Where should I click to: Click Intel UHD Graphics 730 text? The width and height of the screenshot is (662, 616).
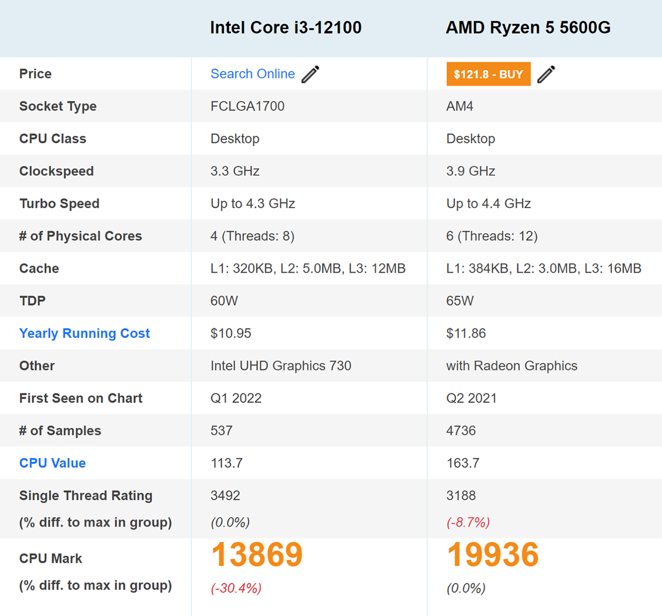coord(281,366)
